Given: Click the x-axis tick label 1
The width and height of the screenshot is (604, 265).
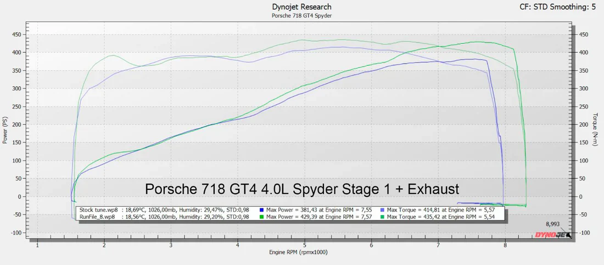Looking at the screenshot, I should pyautogui.click(x=37, y=245).
